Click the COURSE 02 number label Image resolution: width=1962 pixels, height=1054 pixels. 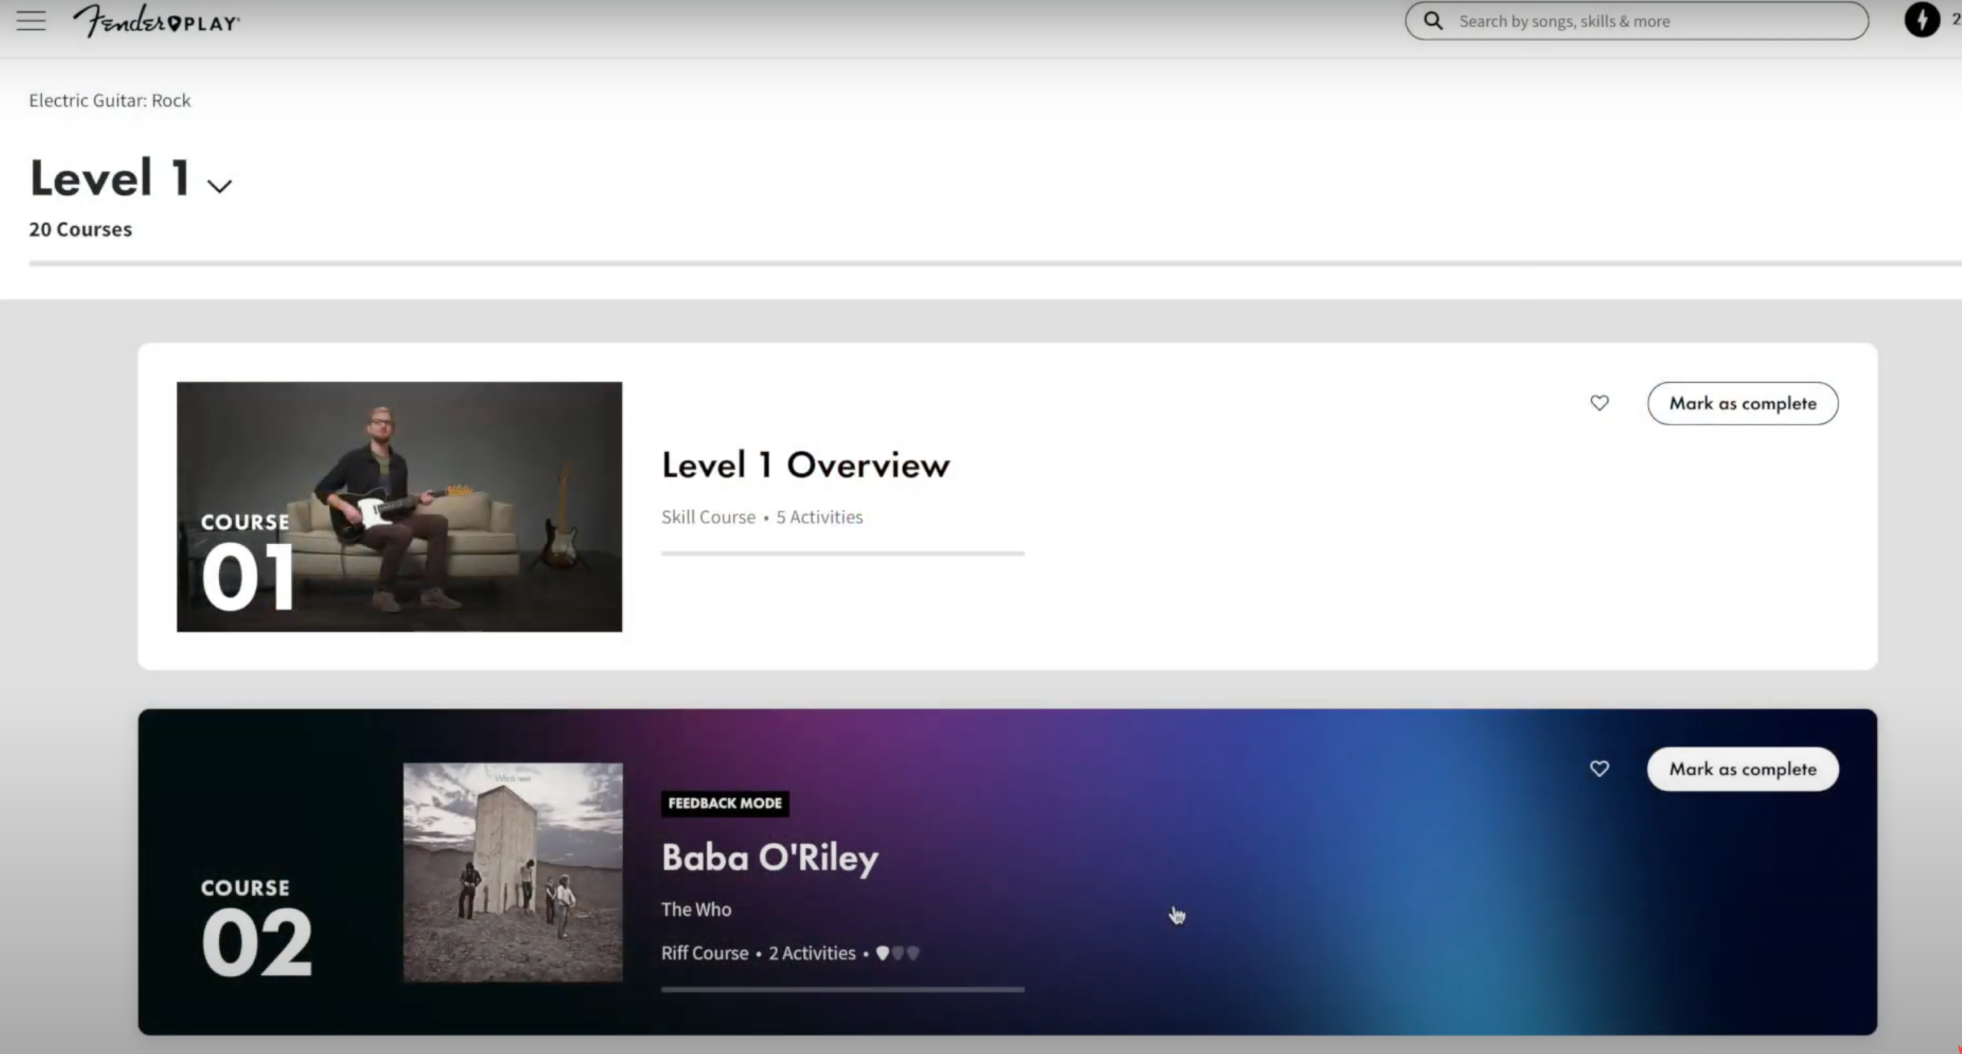257,928
